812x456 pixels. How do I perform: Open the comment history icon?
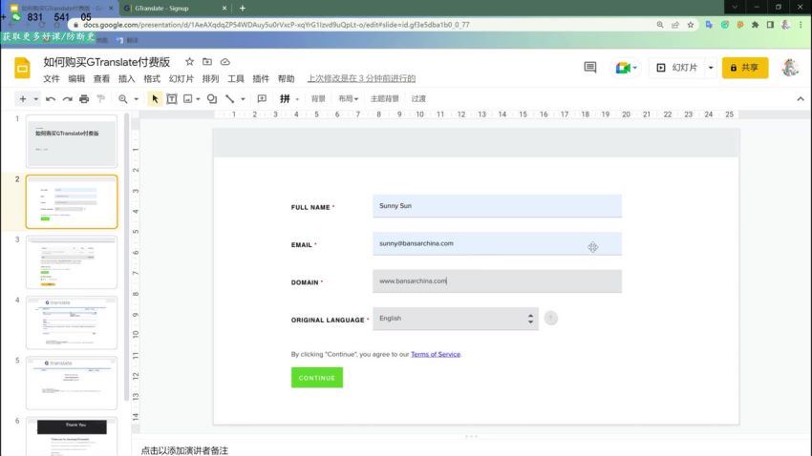pyautogui.click(x=589, y=68)
